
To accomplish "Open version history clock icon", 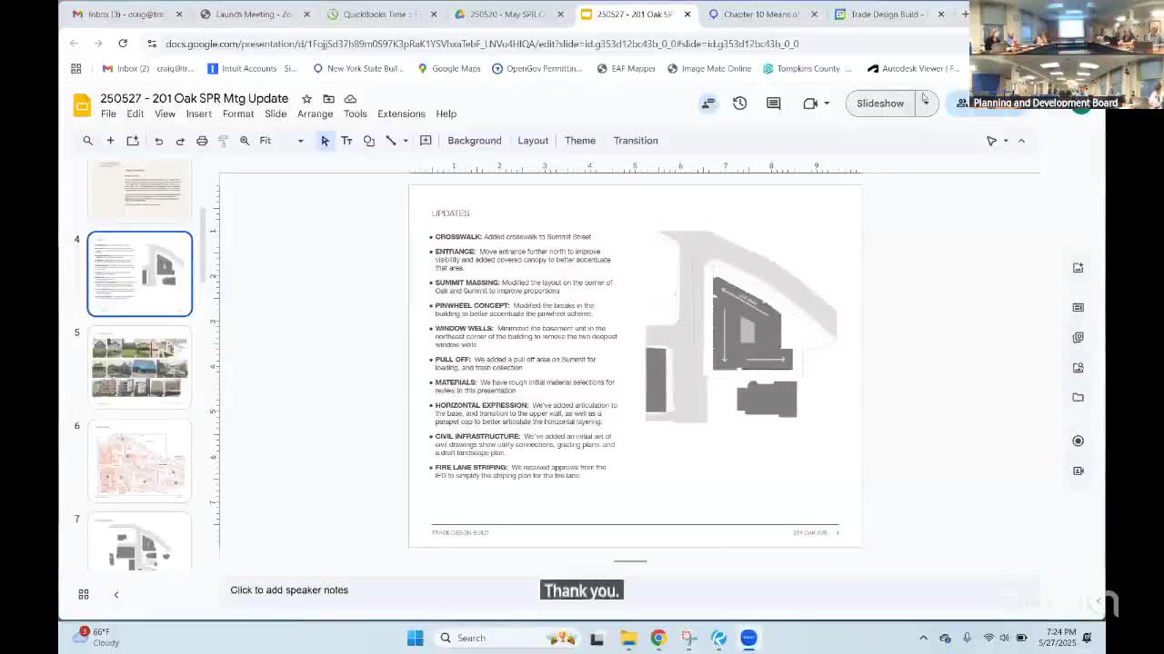I will pos(739,104).
